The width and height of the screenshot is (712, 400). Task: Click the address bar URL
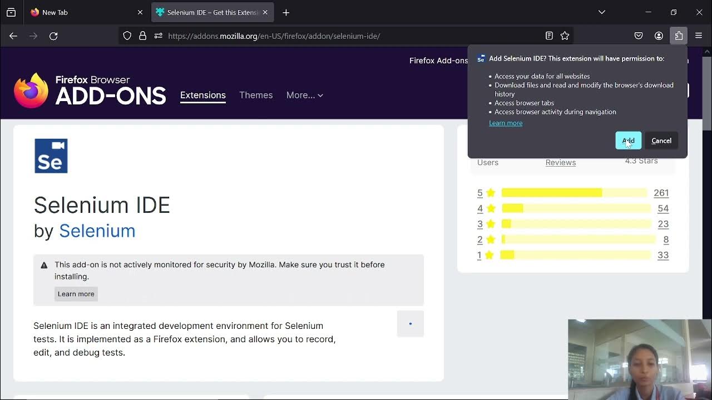[x=274, y=36]
